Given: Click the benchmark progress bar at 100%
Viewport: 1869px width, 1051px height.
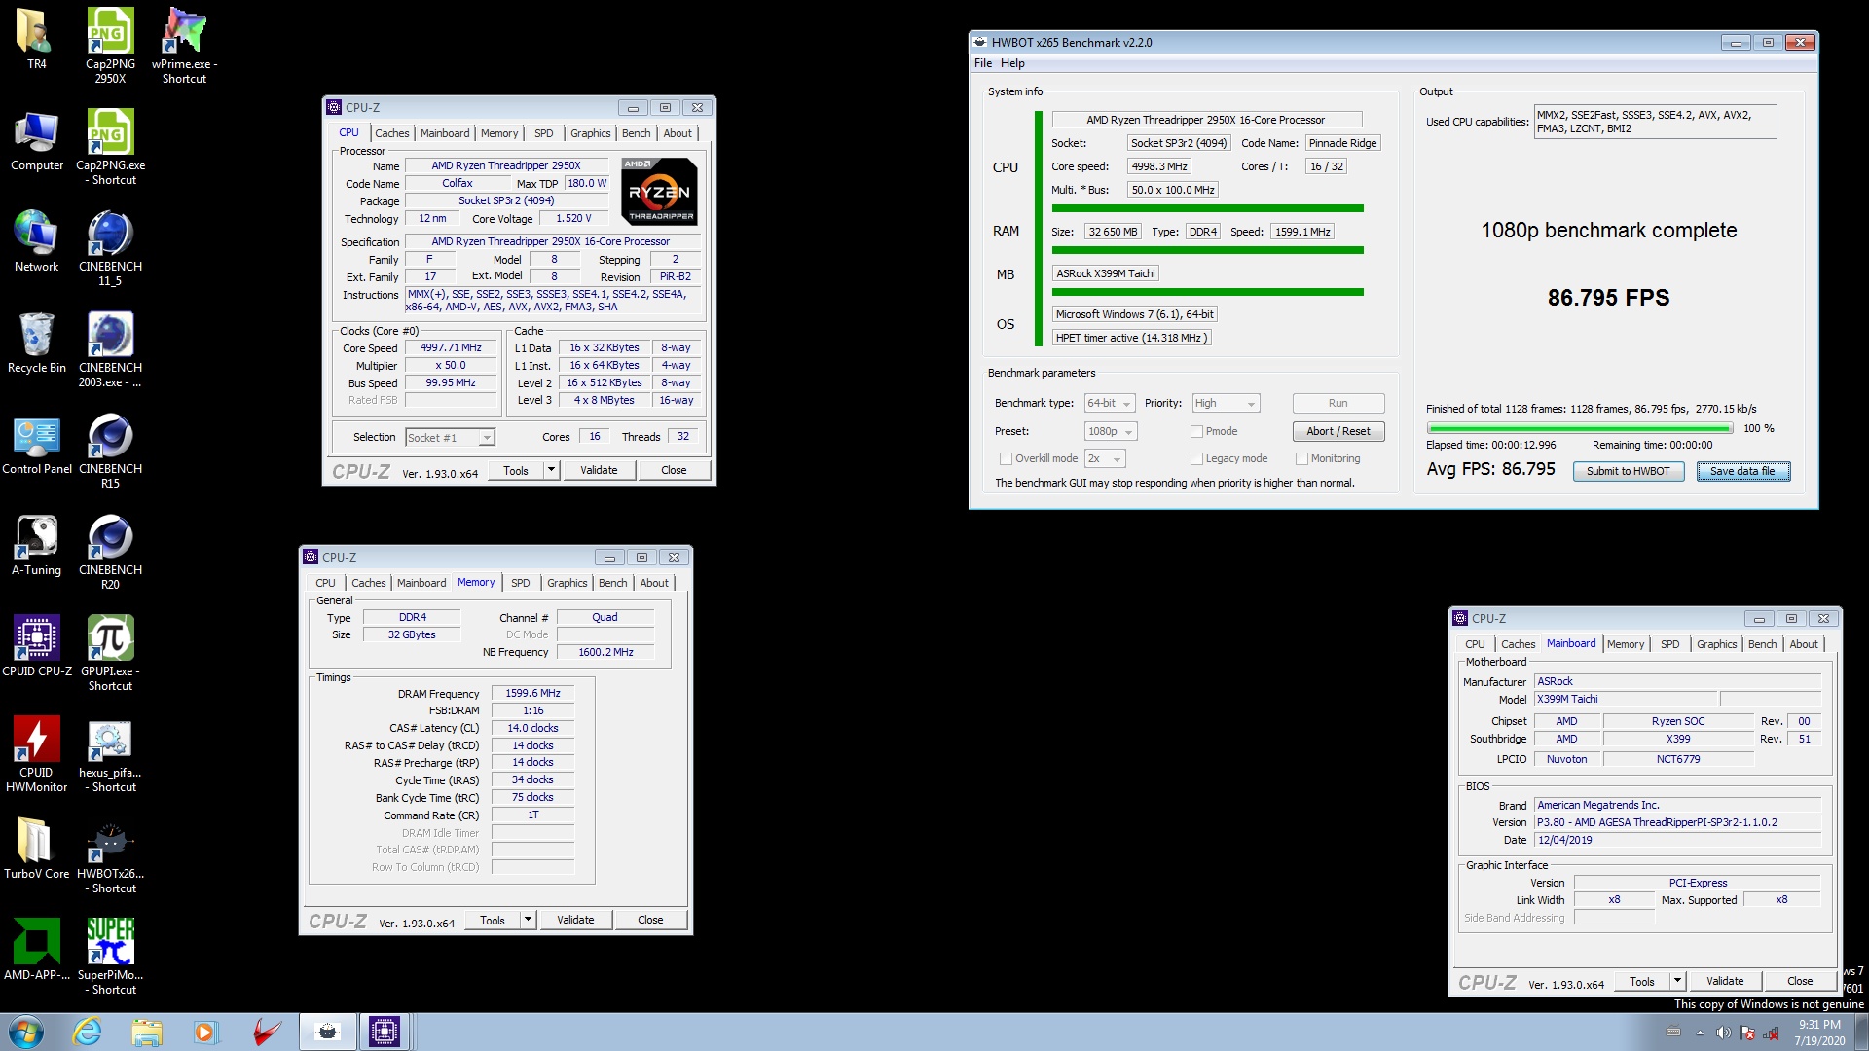Looking at the screenshot, I should (x=1580, y=428).
